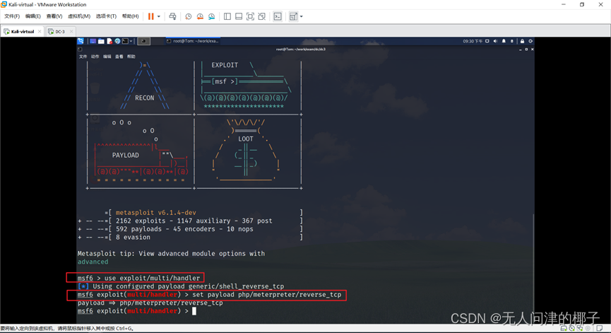Toggle the thumbnail bar view icon
The image size is (611, 333).
click(239, 16)
